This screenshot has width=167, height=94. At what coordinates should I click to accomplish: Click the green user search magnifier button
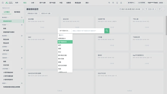(x=107, y=31)
